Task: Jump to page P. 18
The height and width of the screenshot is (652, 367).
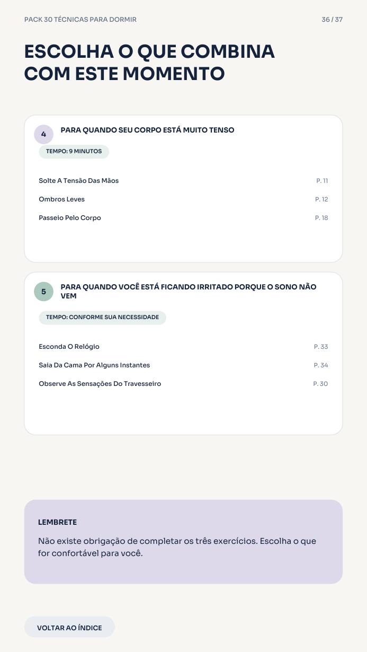Action: click(x=321, y=218)
